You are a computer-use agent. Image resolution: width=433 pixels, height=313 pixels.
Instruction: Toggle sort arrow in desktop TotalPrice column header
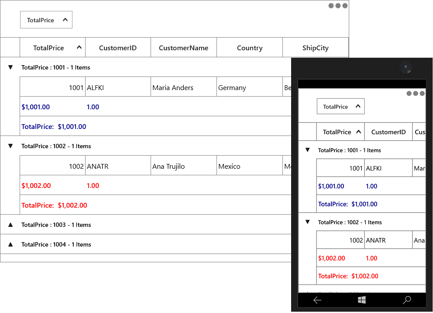pyautogui.click(x=79, y=48)
